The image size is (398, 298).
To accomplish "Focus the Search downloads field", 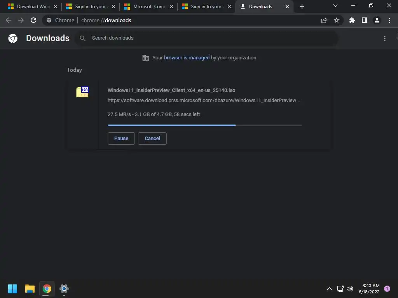I will coord(207,38).
